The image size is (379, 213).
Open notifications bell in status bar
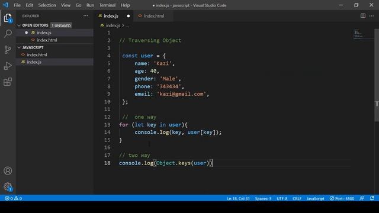[372, 198]
